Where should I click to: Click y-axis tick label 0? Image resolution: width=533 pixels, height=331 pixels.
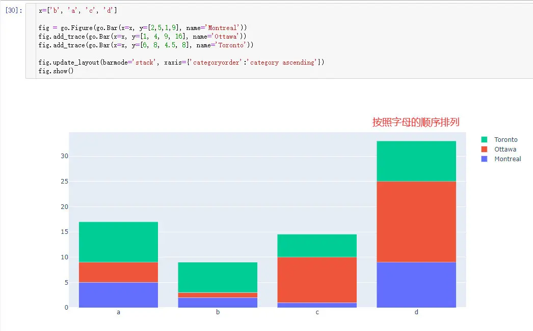66,307
